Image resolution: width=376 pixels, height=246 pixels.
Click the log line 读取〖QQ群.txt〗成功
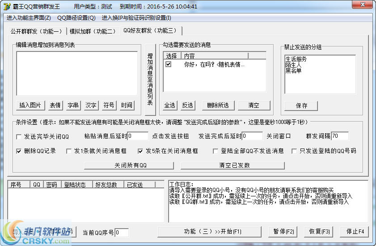[259, 202]
